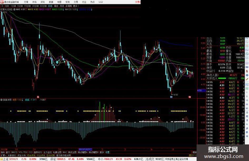Open the 数据 menu
Screen dimensions: 249x161
pyautogui.click(x=51, y=2)
